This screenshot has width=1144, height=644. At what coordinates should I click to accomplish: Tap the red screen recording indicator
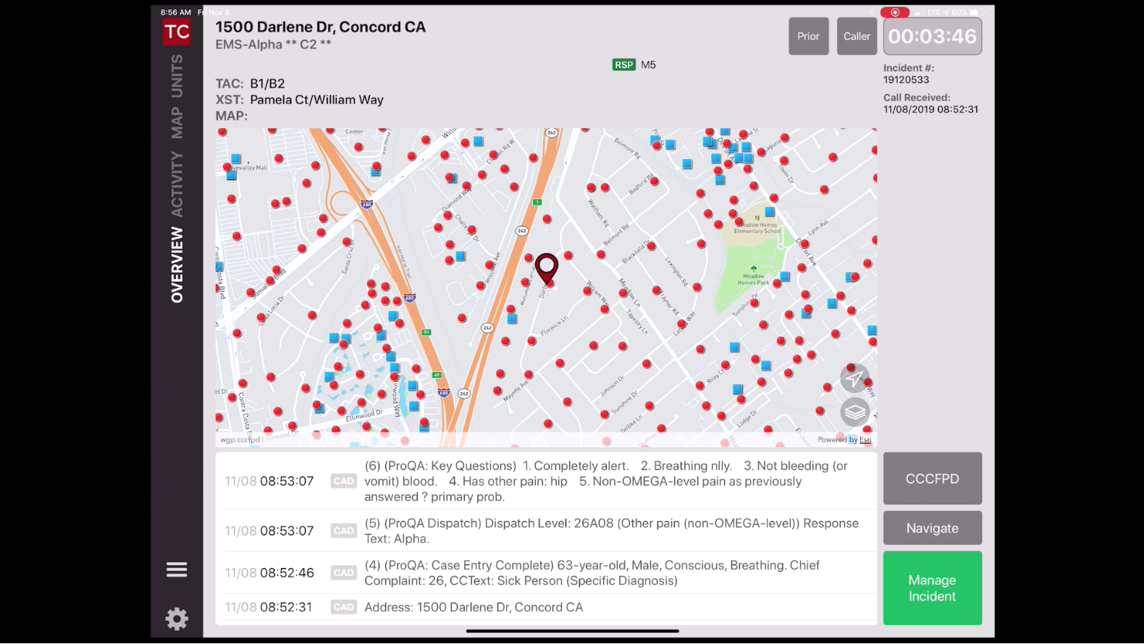pos(895,12)
